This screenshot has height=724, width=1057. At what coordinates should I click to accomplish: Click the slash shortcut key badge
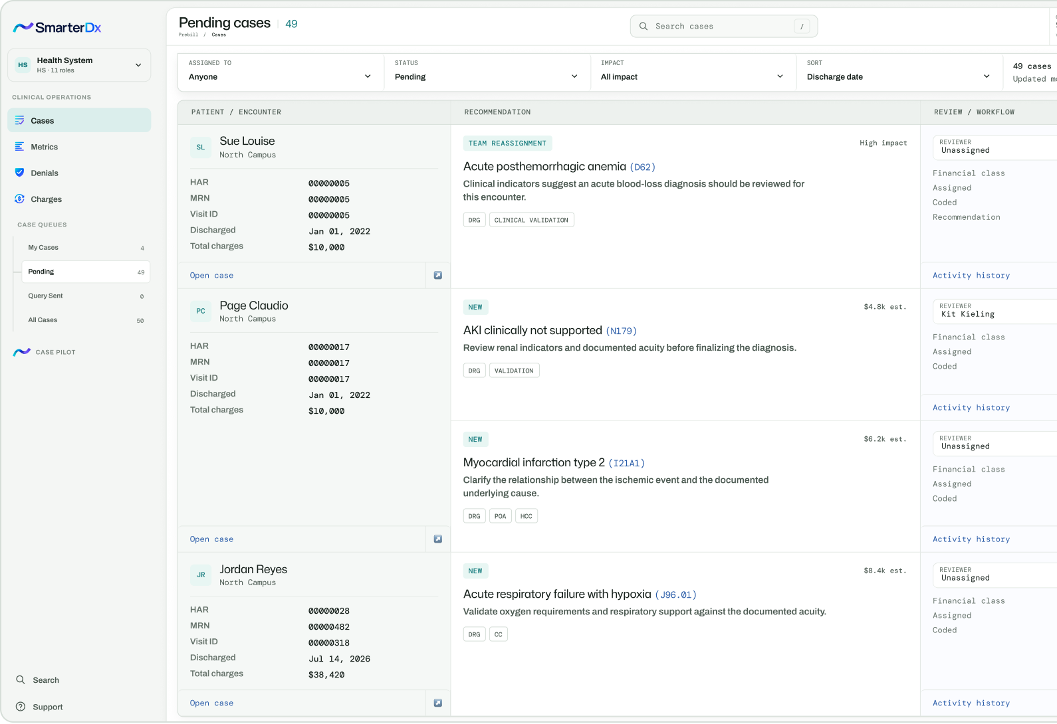(x=802, y=27)
